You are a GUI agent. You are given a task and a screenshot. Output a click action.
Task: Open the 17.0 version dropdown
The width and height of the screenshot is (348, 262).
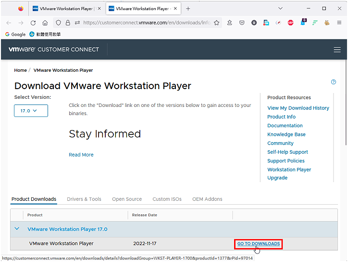click(31, 111)
